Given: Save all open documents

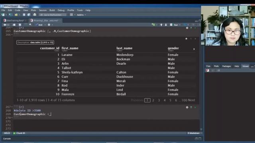Looking at the screenshot, I should pos(29,15).
